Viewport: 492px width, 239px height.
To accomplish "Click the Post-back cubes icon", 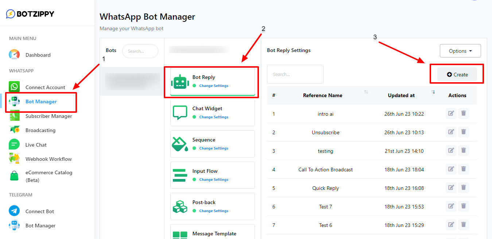I will click(x=180, y=207).
